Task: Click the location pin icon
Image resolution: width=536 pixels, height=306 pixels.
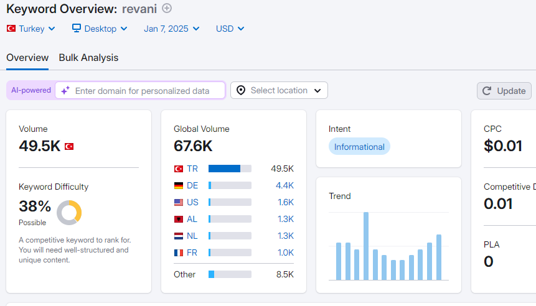Action: point(241,91)
